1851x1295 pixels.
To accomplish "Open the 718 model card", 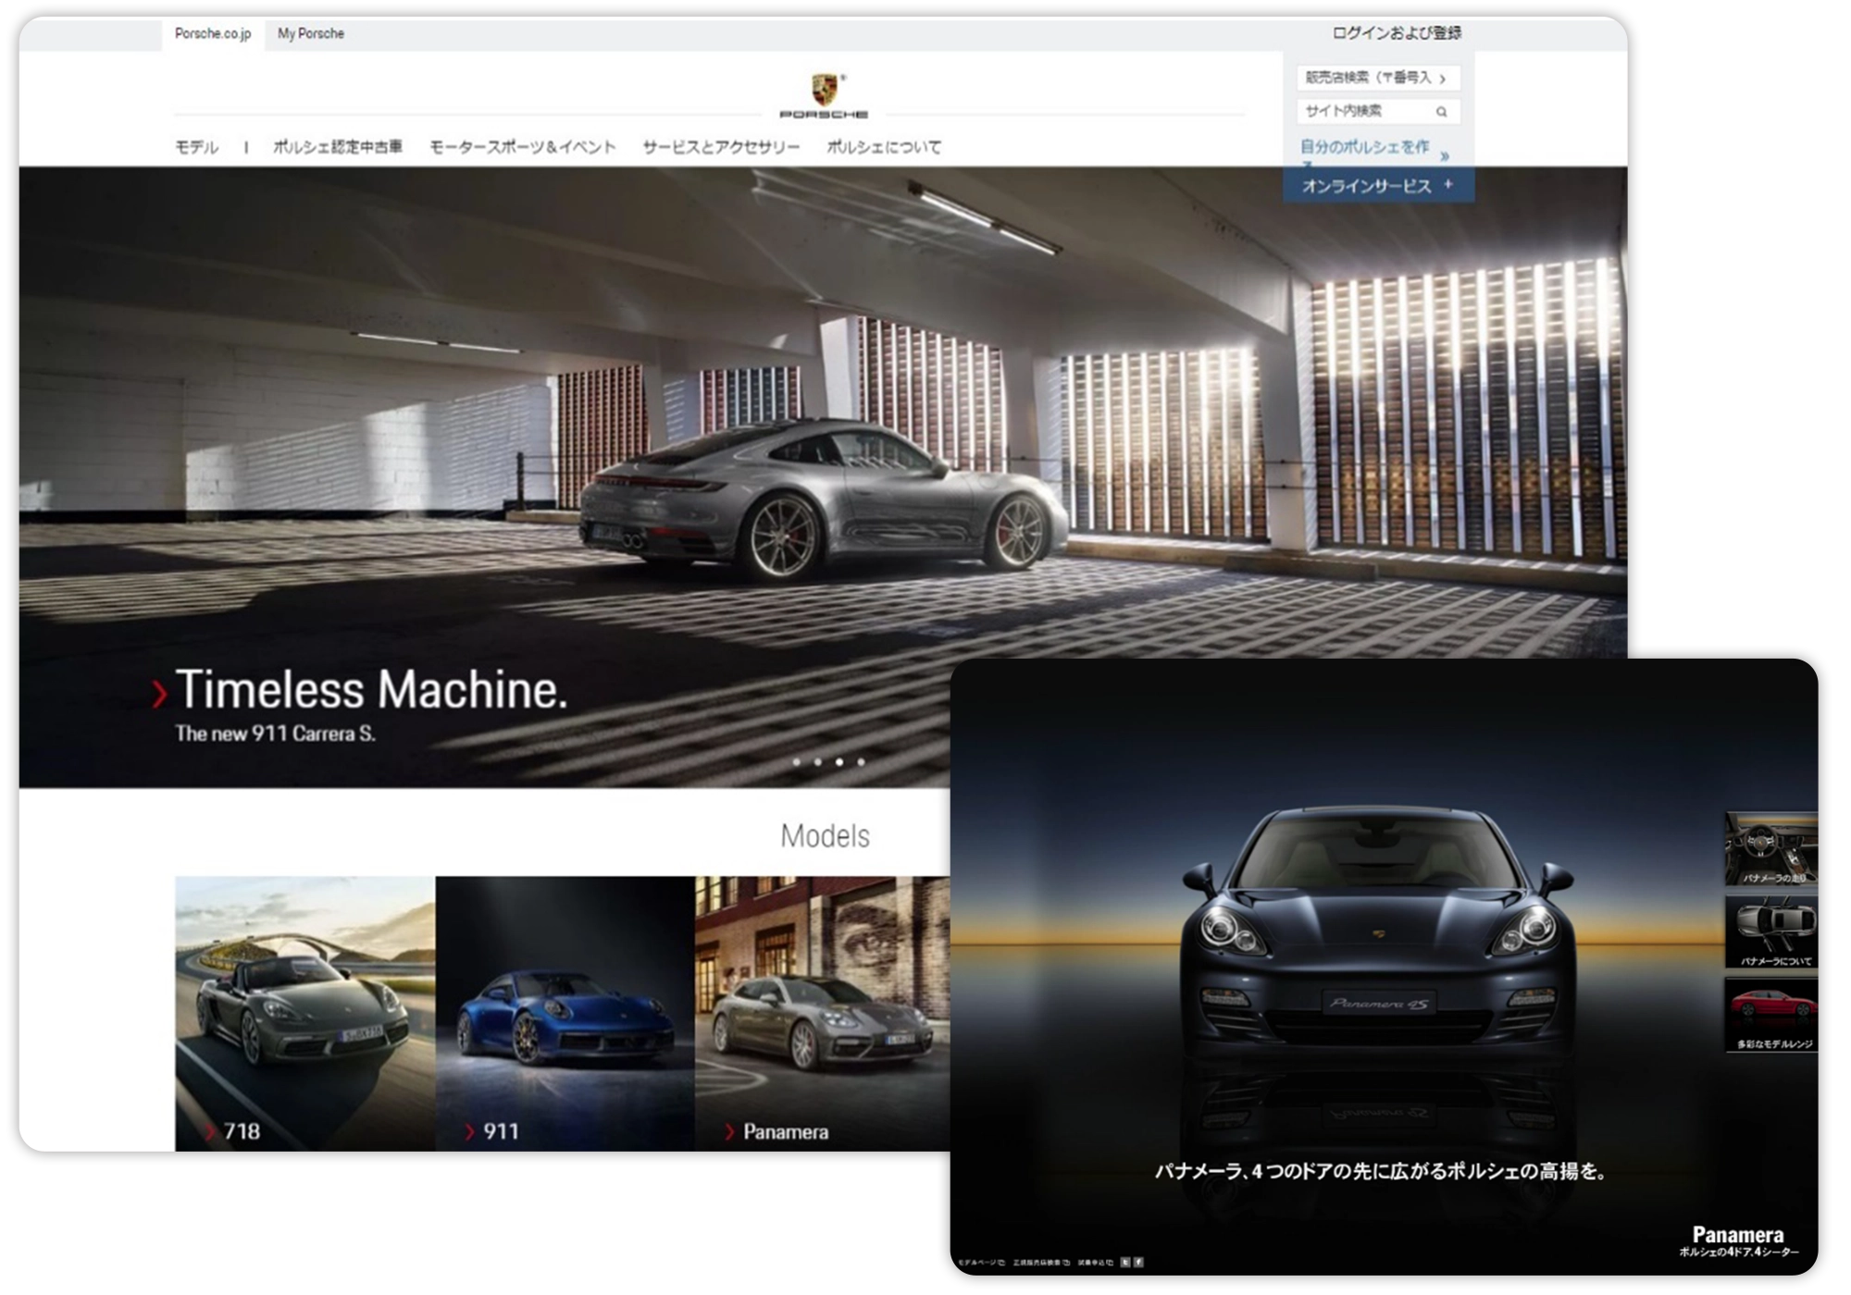I will pyautogui.click(x=304, y=1013).
